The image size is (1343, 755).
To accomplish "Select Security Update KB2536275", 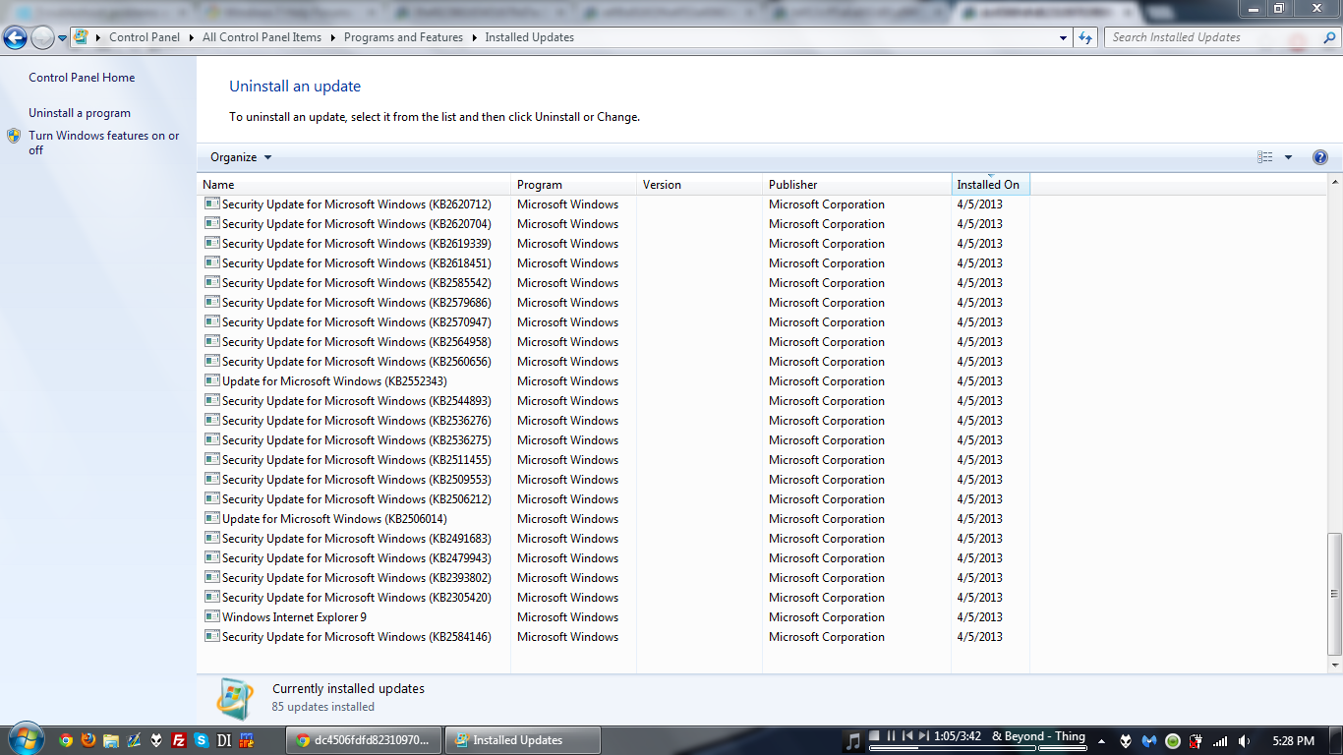I will [615, 440].
